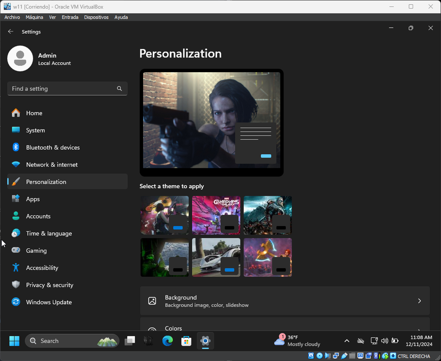Apply the armored warrior theme
Screen dimensions: 441x361
pos(268,215)
